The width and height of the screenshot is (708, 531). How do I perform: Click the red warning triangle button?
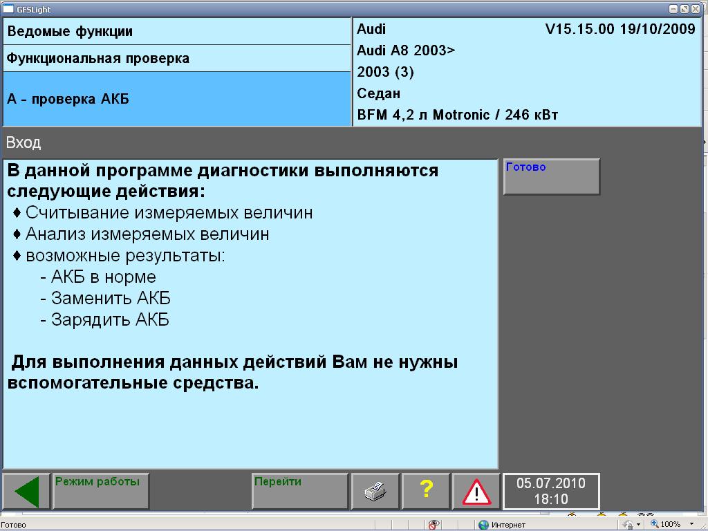pos(476,492)
